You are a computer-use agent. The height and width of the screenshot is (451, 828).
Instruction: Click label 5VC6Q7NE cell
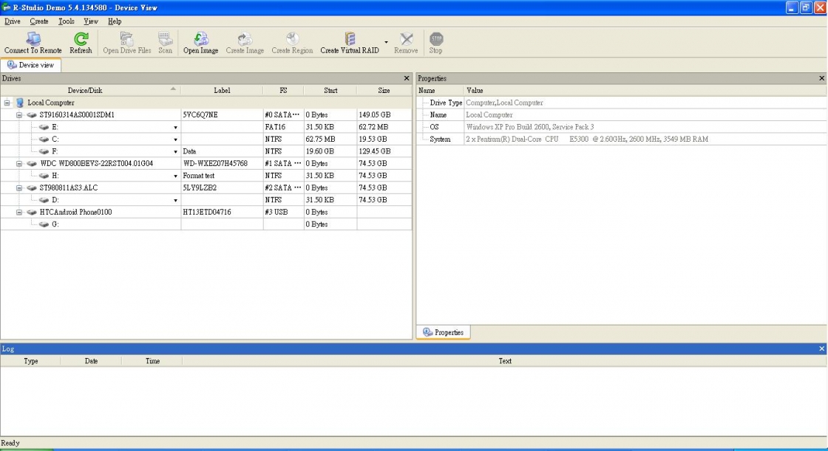tap(222, 115)
